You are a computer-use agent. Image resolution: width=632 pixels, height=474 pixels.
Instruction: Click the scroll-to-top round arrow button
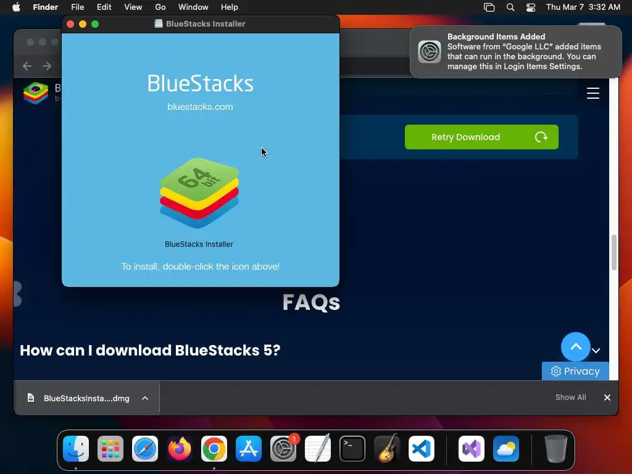575,347
